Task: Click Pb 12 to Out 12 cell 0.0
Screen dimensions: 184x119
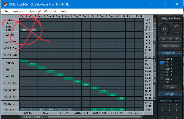Action: click(121, 98)
